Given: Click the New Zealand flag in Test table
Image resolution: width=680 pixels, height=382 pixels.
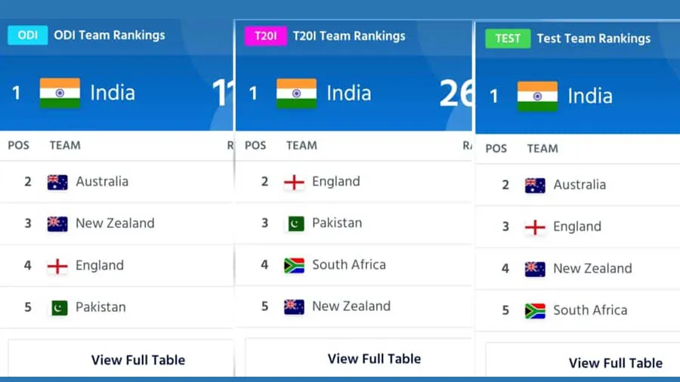Looking at the screenshot, I should tap(535, 269).
